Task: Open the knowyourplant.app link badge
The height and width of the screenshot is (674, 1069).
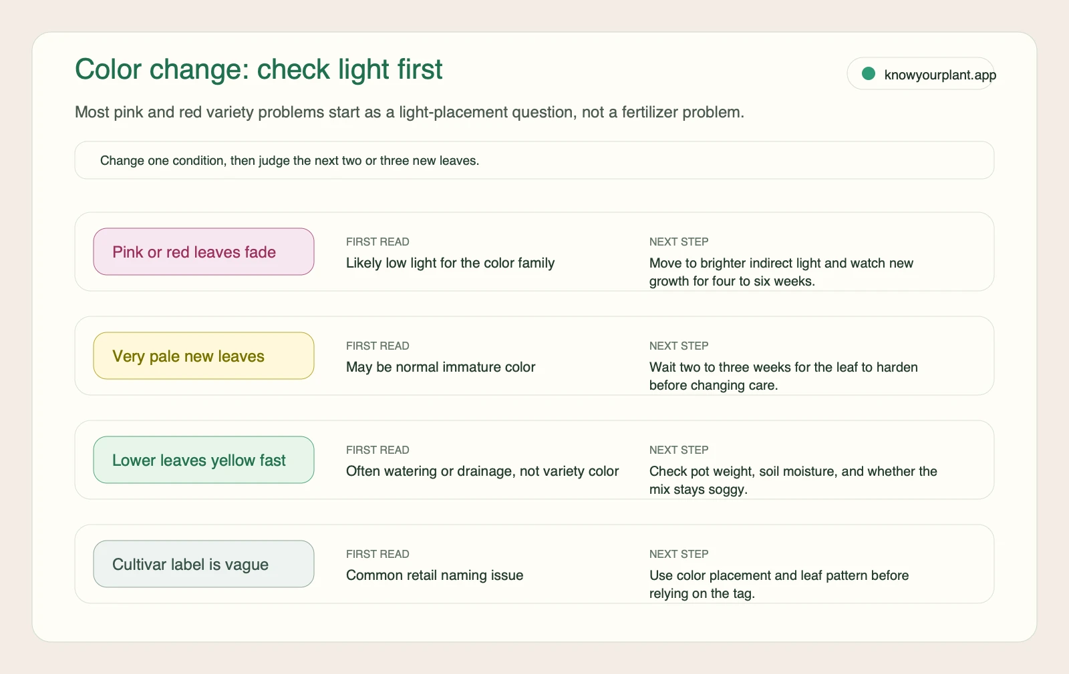Action: pos(921,73)
